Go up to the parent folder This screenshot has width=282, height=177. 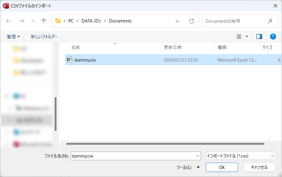pos(44,21)
